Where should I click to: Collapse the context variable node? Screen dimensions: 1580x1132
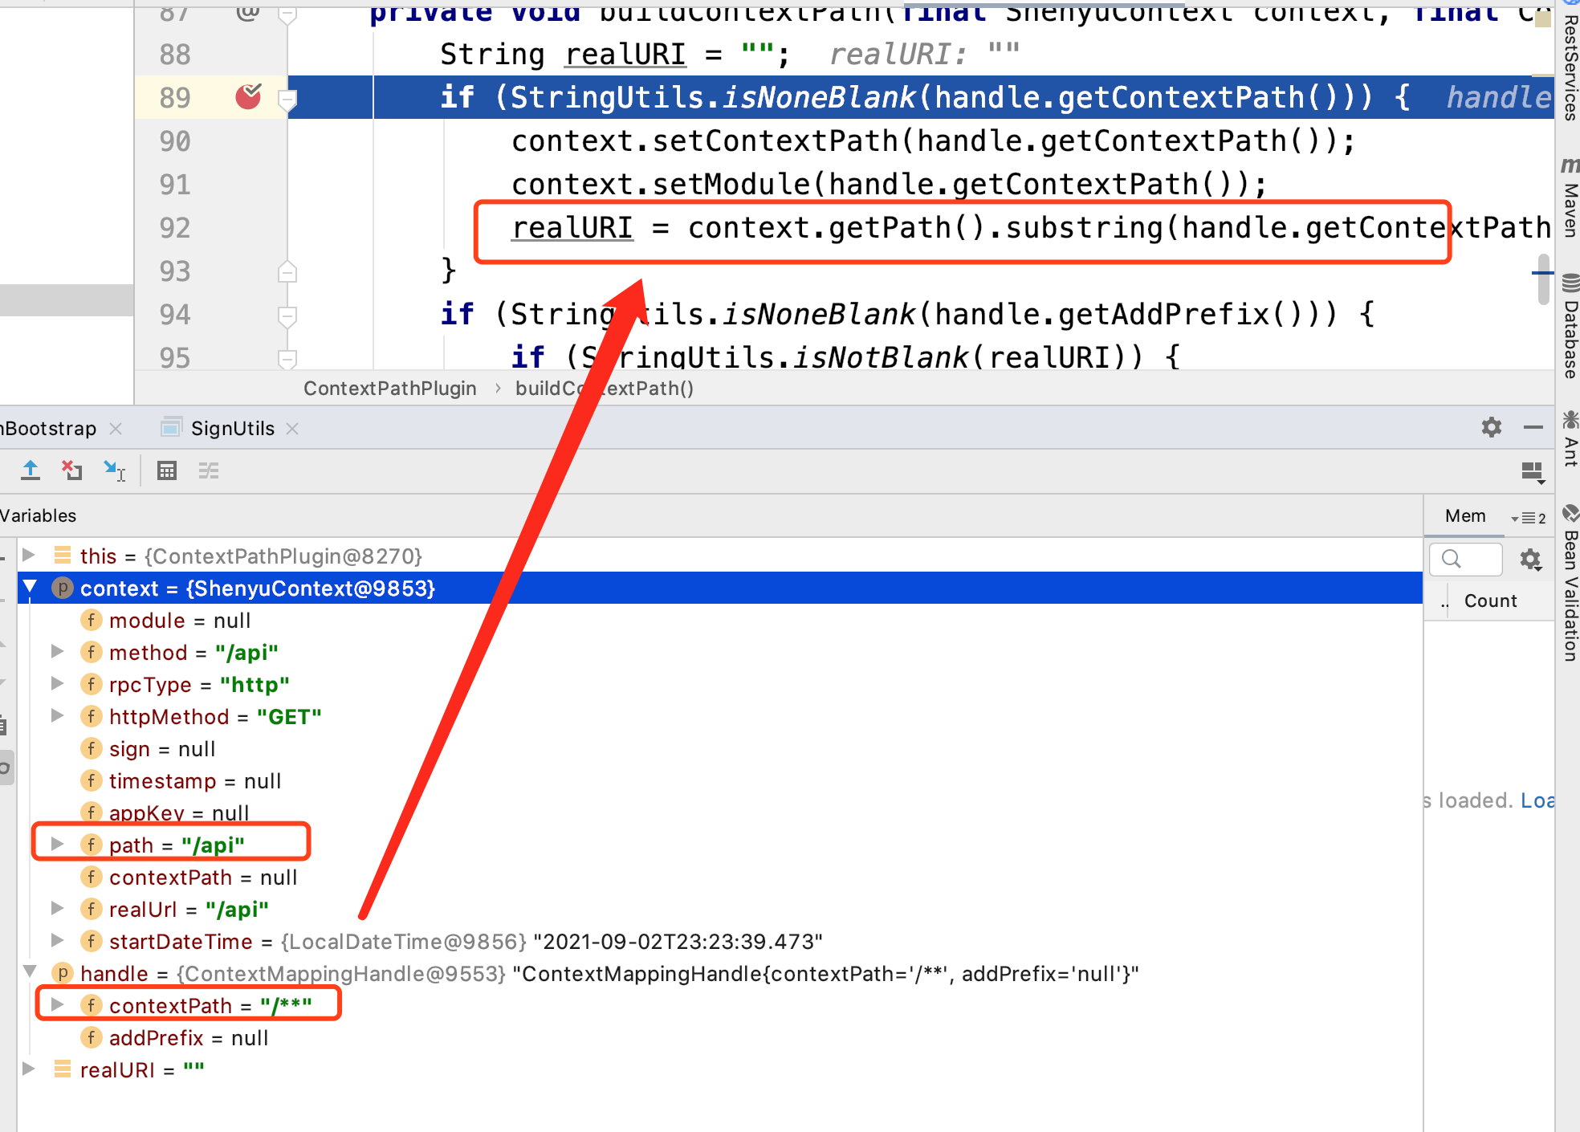point(31,588)
